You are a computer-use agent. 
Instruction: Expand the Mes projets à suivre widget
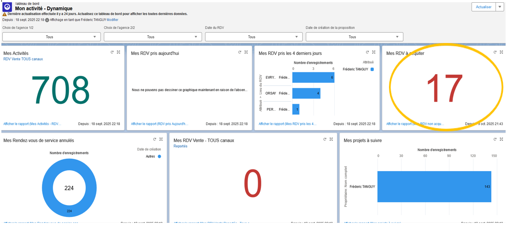point(501,139)
